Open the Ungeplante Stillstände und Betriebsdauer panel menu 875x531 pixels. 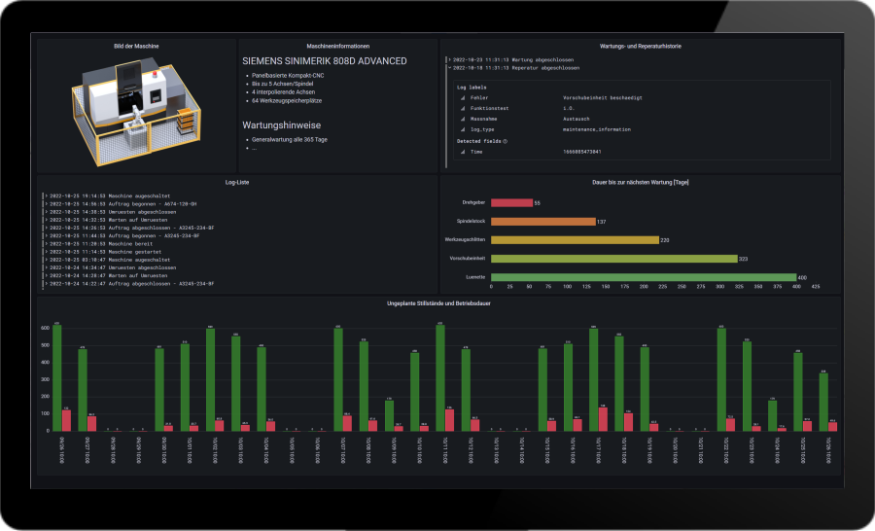click(438, 303)
